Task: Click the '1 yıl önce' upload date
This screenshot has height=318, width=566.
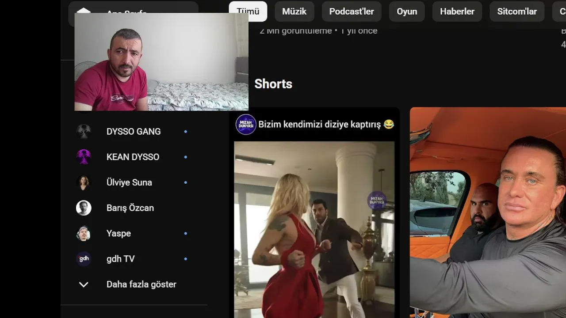Action: point(359,30)
